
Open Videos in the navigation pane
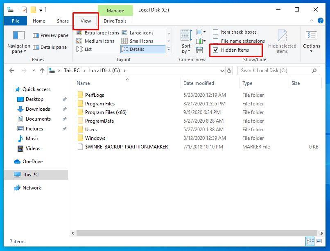[x=33, y=148]
